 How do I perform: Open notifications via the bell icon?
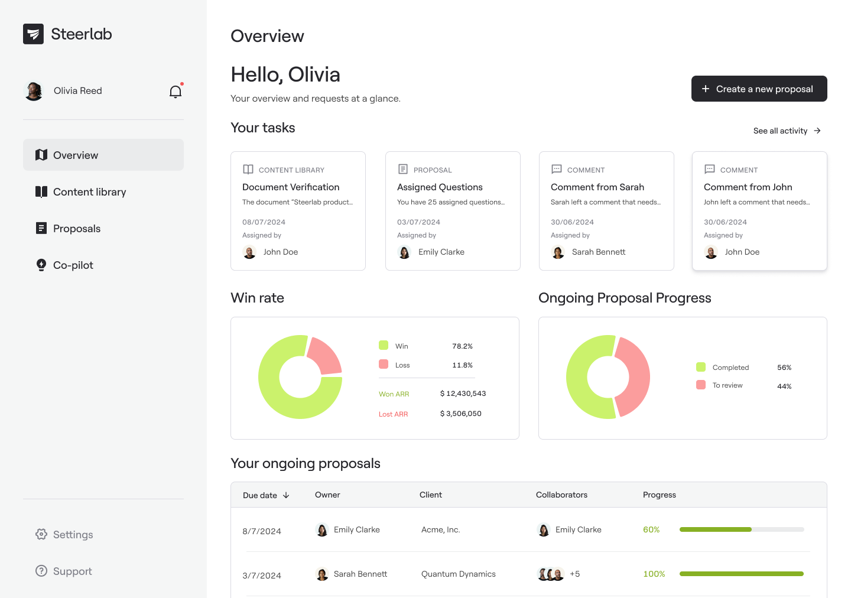point(175,92)
